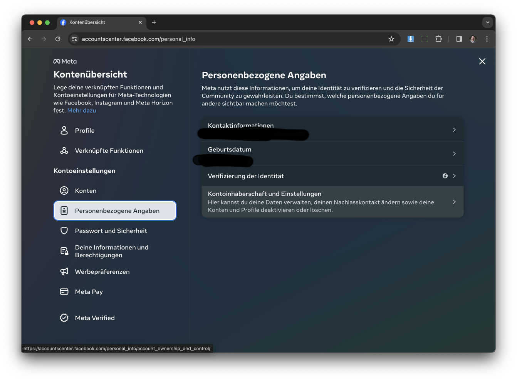Select Deine Informationen und Berechtigungen menu item
Viewport: 517px width, 381px height.
click(x=112, y=251)
